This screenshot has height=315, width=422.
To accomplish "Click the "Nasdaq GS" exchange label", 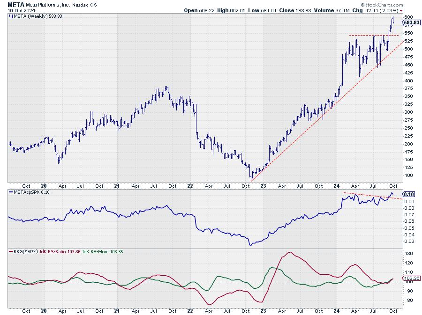I will pyautogui.click(x=84, y=5).
